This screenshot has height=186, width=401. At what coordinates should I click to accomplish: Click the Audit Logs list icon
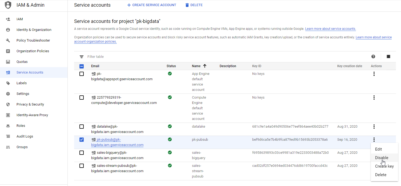[x=8, y=136]
